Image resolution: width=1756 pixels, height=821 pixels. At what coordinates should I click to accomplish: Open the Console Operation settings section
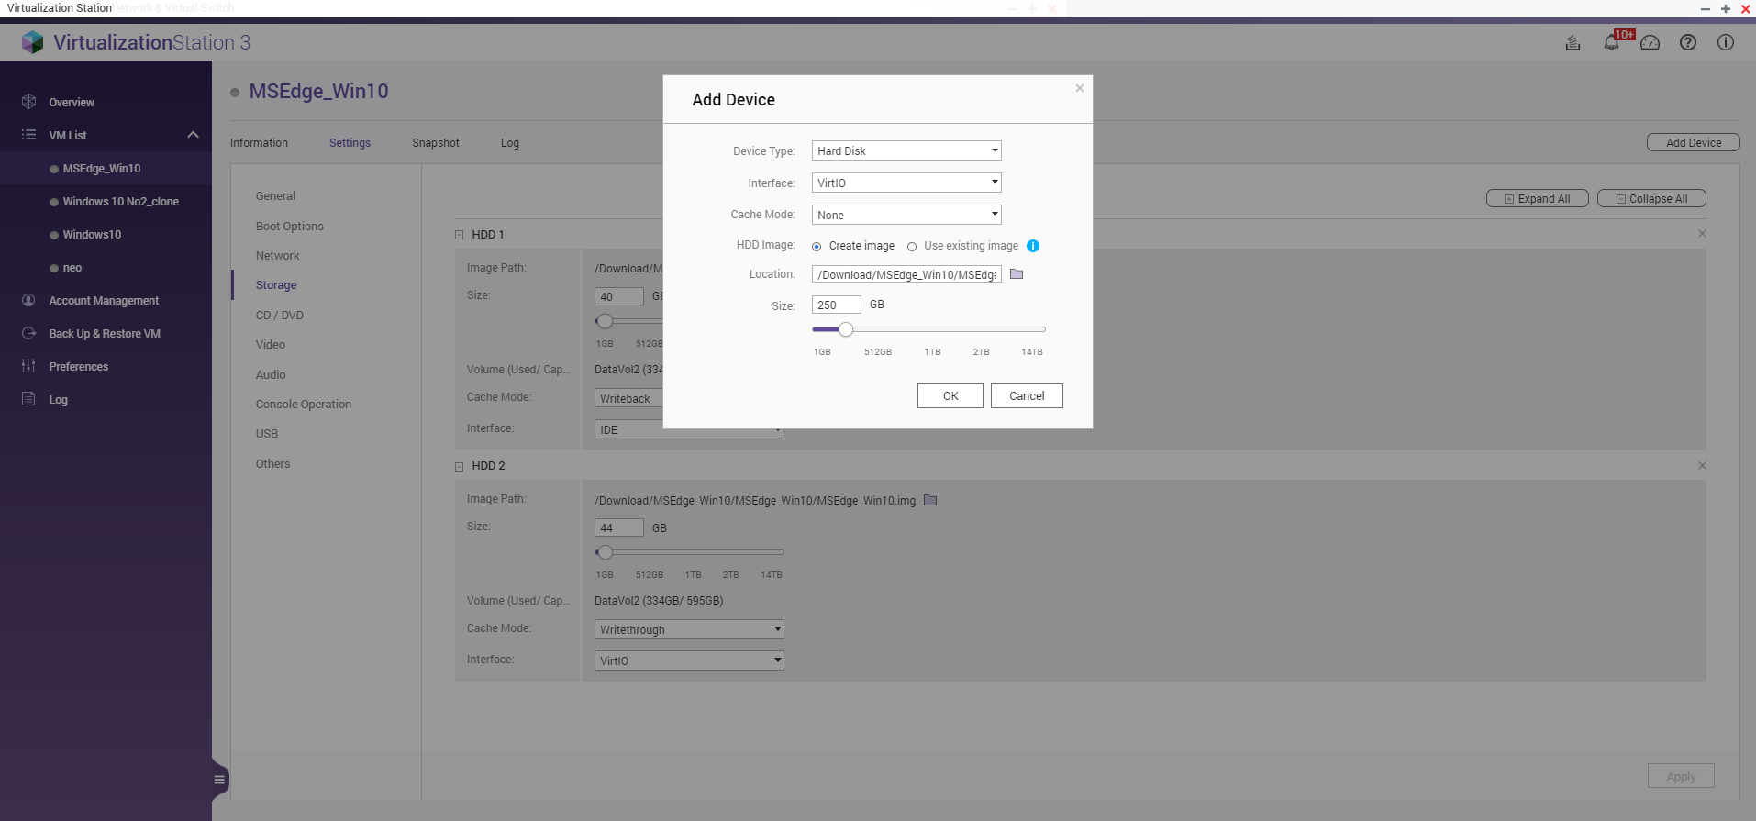pos(304,404)
